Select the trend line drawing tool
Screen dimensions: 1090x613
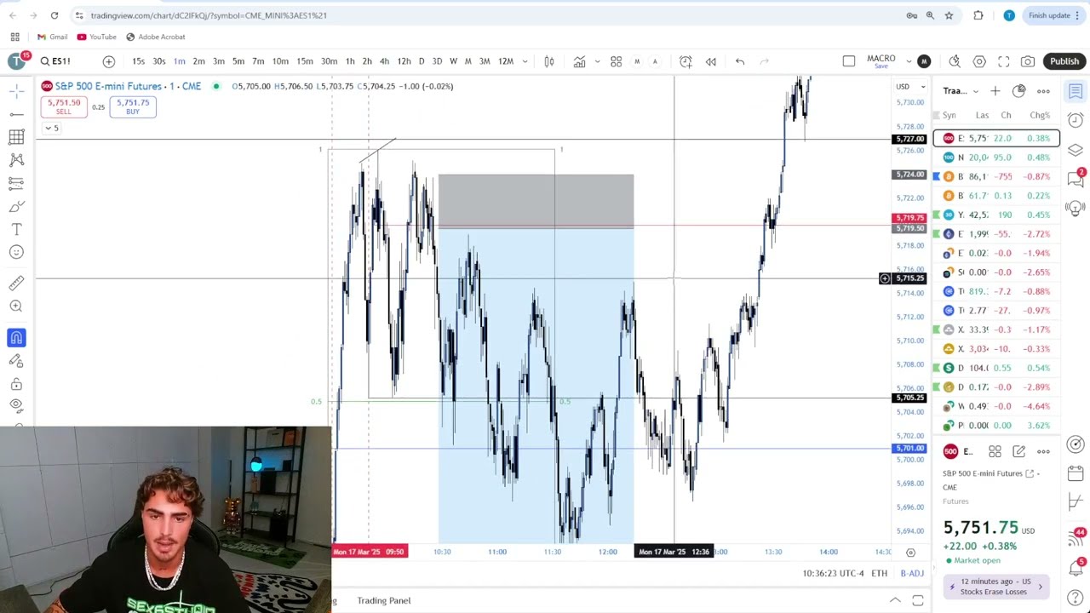click(16, 113)
